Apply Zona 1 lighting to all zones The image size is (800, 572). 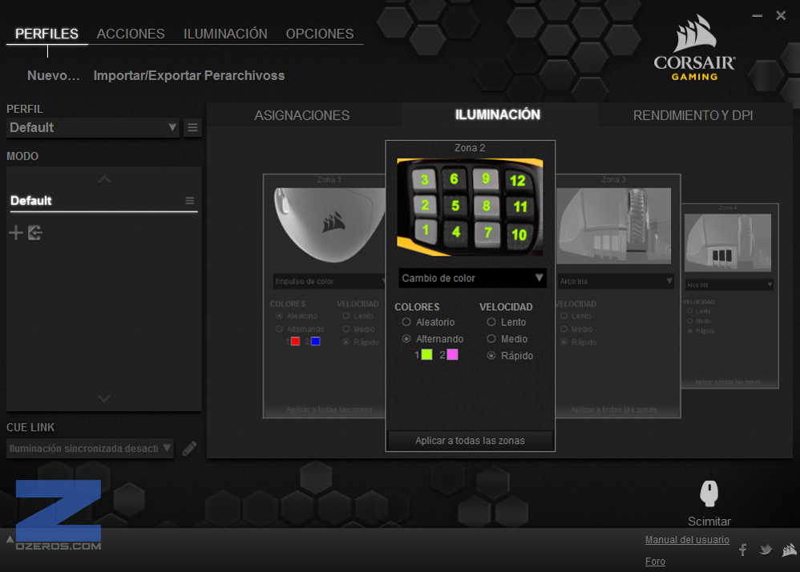[329, 410]
